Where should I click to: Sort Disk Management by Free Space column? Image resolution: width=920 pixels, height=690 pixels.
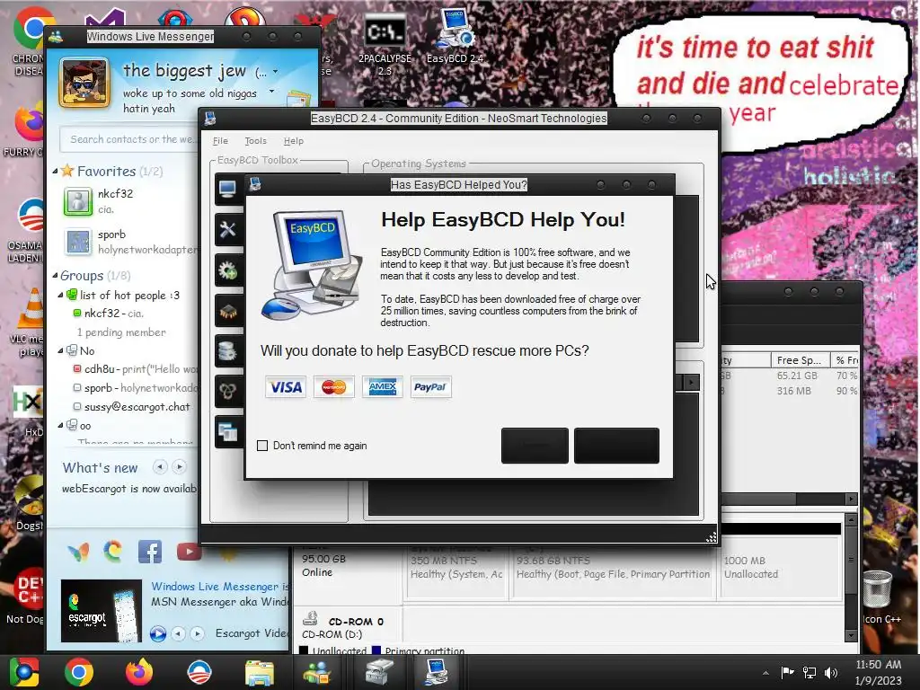(801, 360)
